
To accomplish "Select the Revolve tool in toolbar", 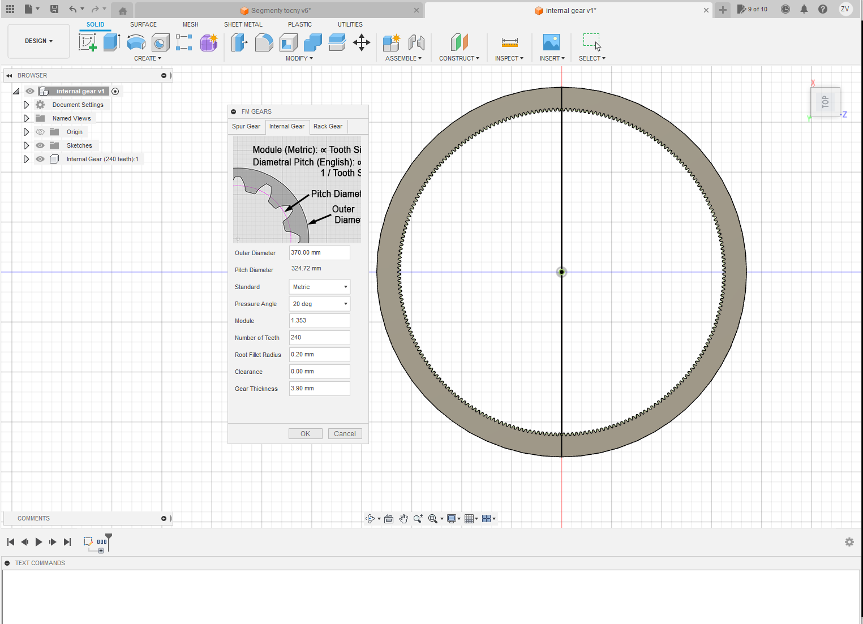I will click(136, 42).
